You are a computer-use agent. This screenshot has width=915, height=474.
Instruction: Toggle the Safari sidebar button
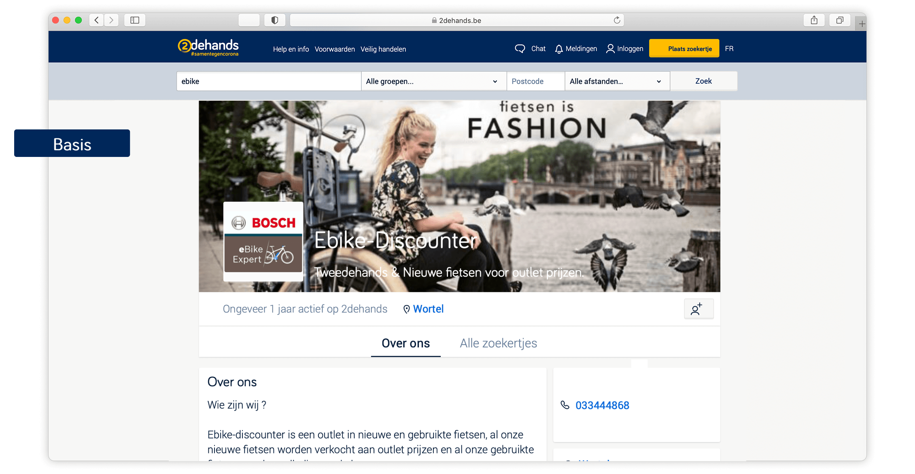click(x=135, y=20)
